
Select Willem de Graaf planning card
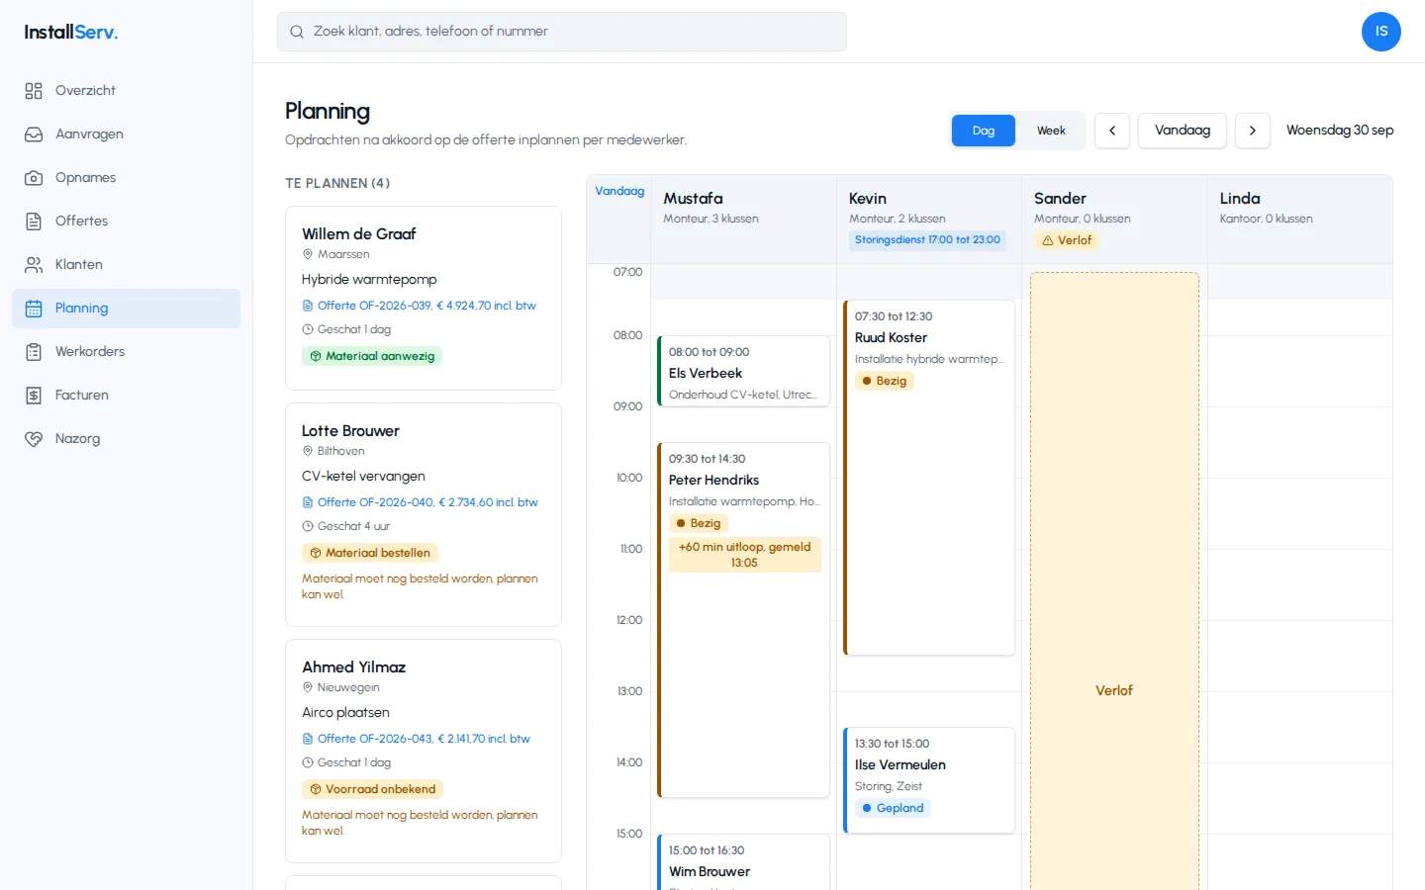tap(424, 298)
